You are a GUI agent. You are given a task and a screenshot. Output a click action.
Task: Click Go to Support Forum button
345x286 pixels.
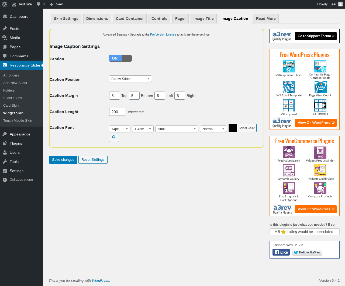tap(316, 36)
